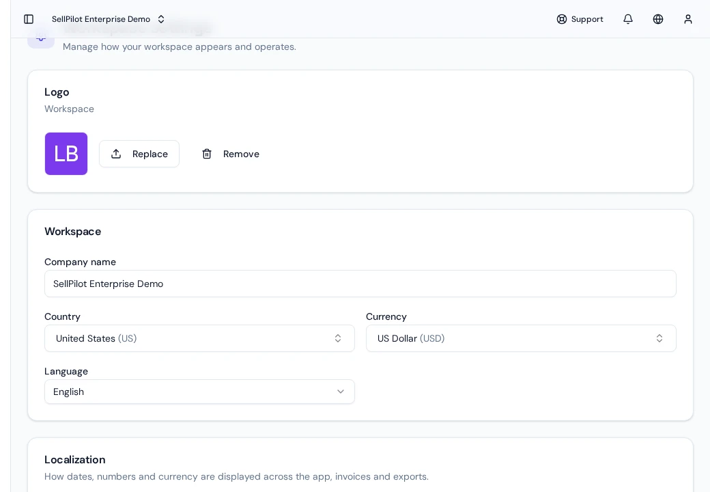The width and height of the screenshot is (710, 492).
Task: Click the Currency selector up-down chevron
Action: click(659, 338)
